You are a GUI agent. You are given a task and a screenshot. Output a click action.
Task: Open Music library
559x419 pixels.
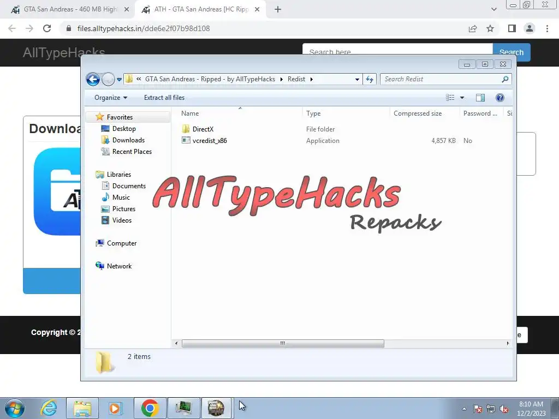[121, 197]
